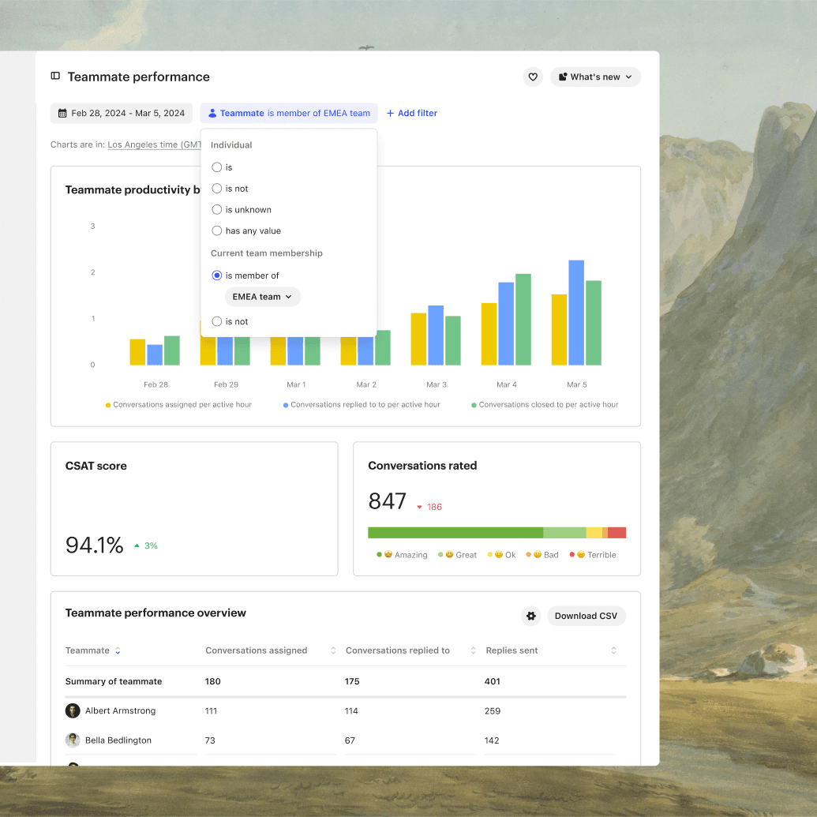The width and height of the screenshot is (817, 817).
Task: Click the Great rating legend item
Action: point(458,555)
